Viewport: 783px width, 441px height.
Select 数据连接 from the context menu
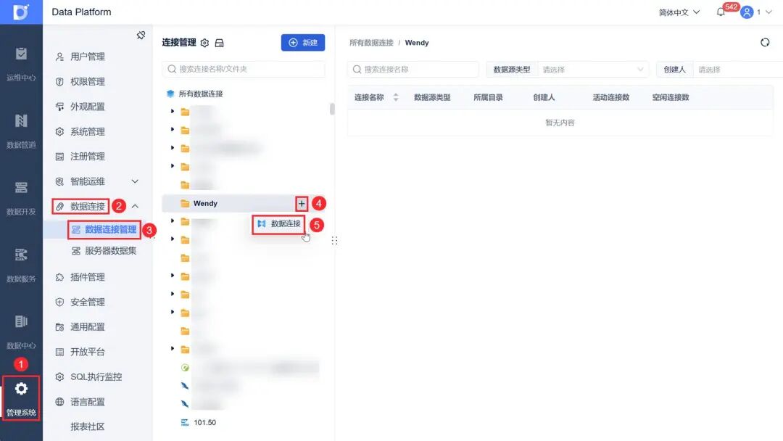(286, 225)
